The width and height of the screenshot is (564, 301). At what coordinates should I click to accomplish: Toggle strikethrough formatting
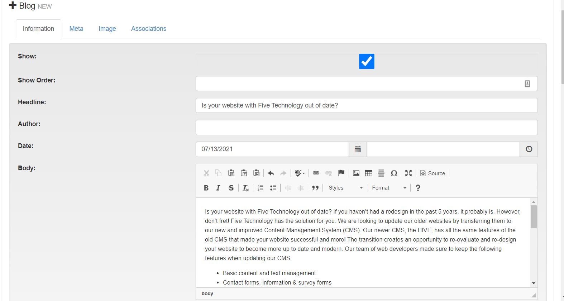(231, 188)
